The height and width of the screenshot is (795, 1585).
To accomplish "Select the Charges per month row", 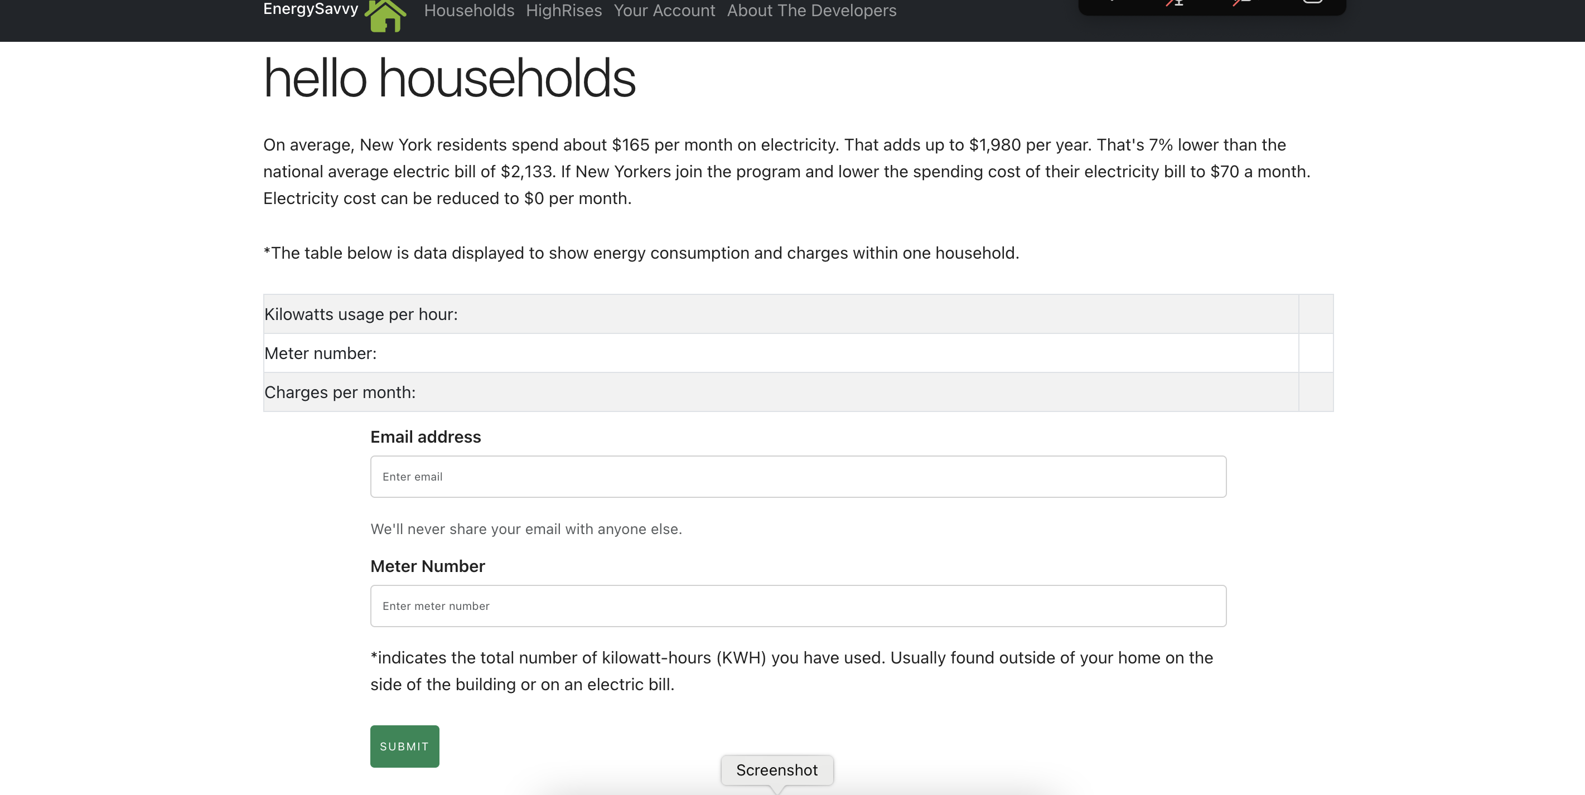I will (x=780, y=392).
